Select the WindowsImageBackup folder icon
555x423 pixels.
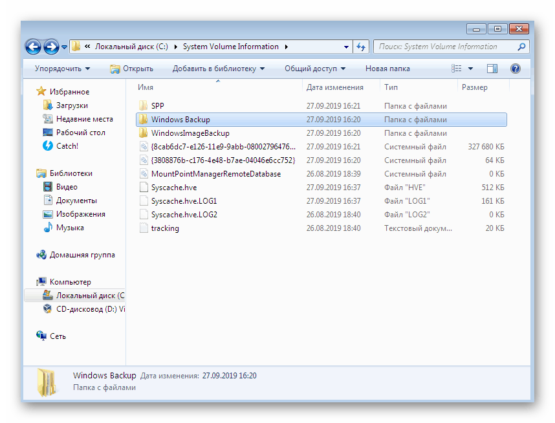[x=144, y=133]
